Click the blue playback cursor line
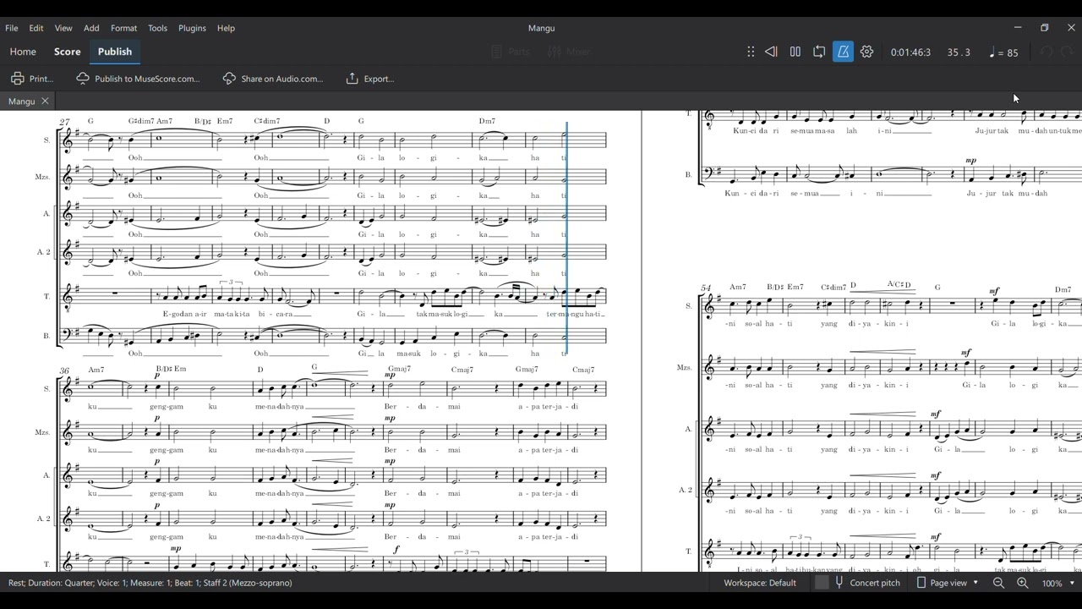 (566, 237)
